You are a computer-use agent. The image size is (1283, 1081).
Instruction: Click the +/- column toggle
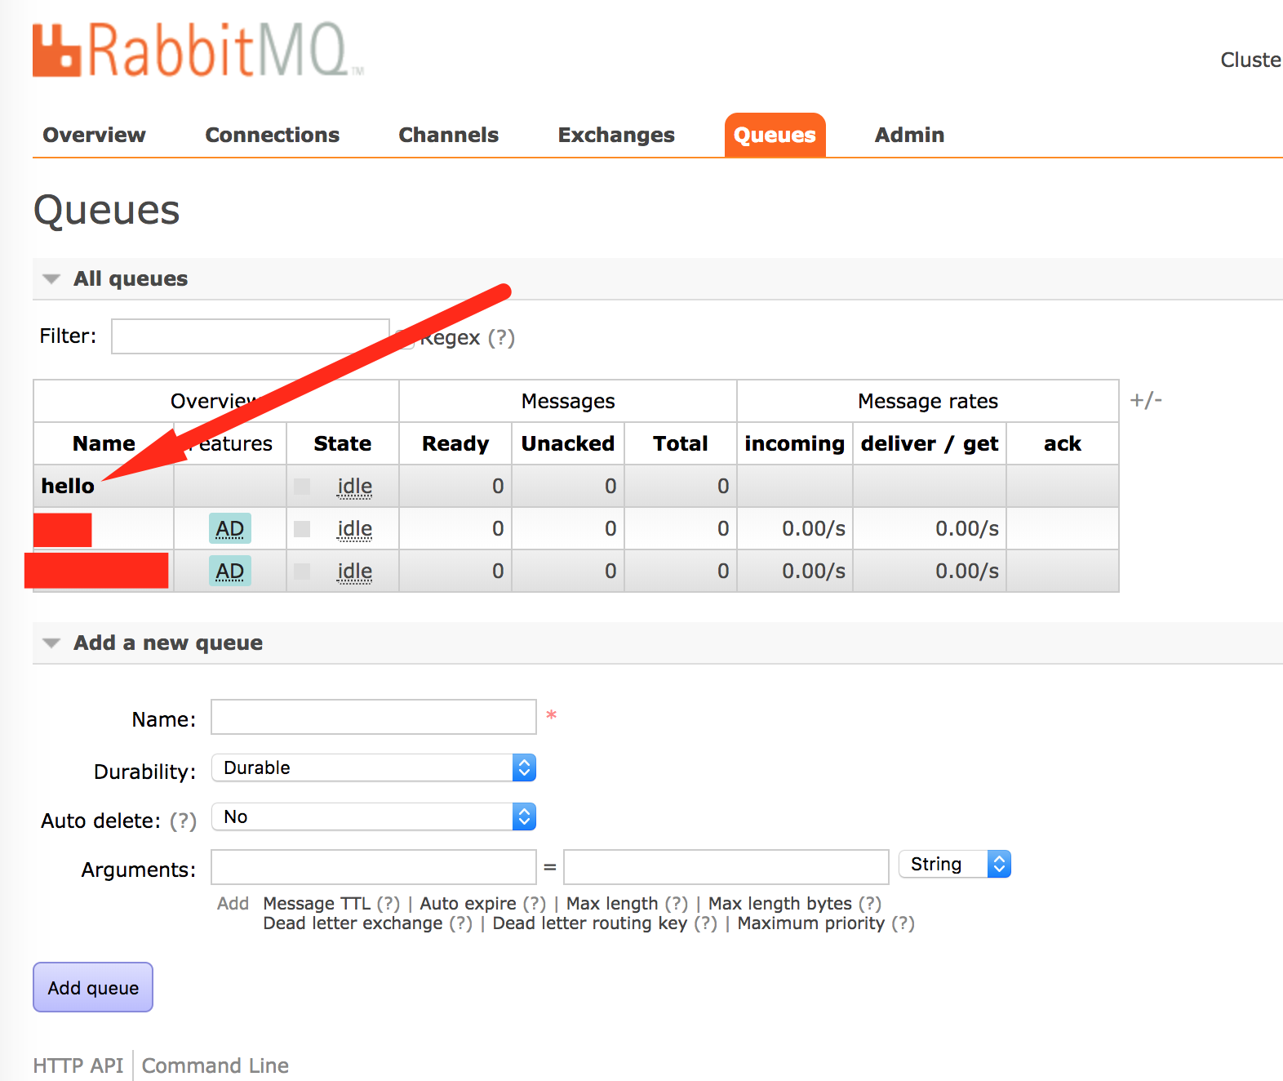pyautogui.click(x=1145, y=400)
